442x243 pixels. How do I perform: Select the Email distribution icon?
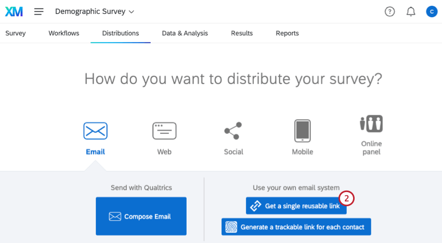click(x=95, y=131)
